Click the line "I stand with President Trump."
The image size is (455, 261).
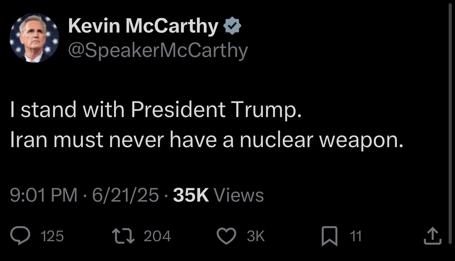156,110
